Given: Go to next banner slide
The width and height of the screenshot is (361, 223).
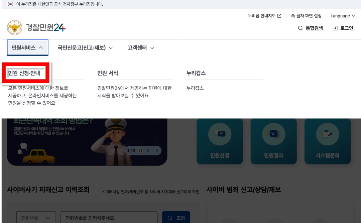Looking at the screenshot, I should [x=157, y=151].
